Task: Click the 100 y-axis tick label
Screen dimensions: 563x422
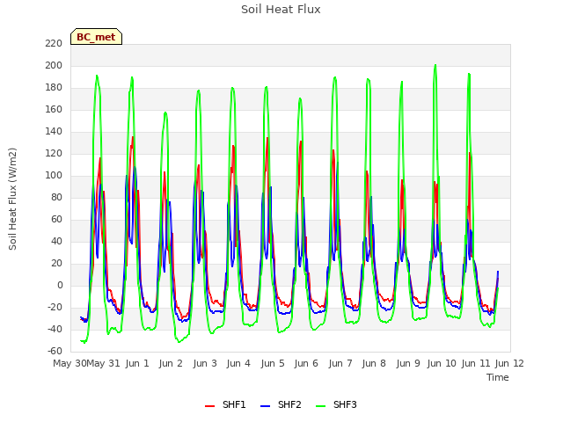Action: point(54,176)
